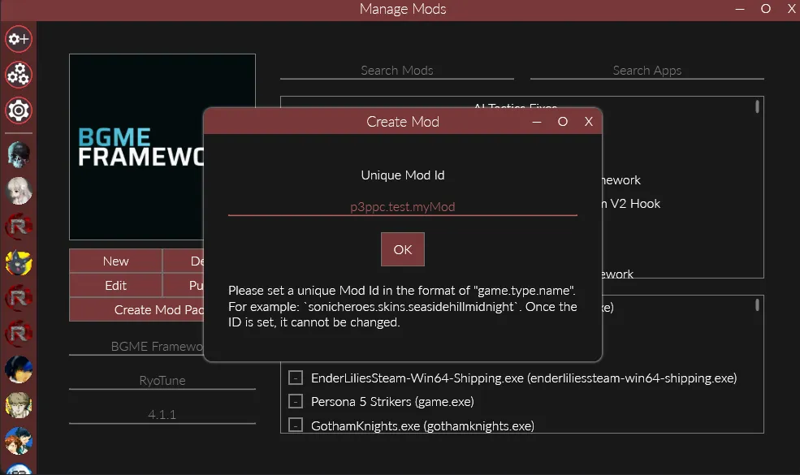
Task: Grab the mods list scrollbar thumb
Action: click(757, 106)
